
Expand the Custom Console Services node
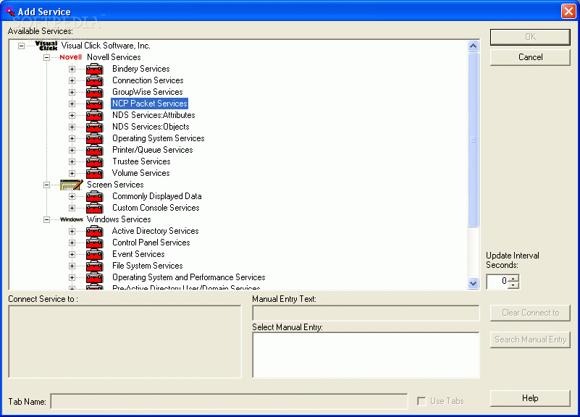(72, 208)
